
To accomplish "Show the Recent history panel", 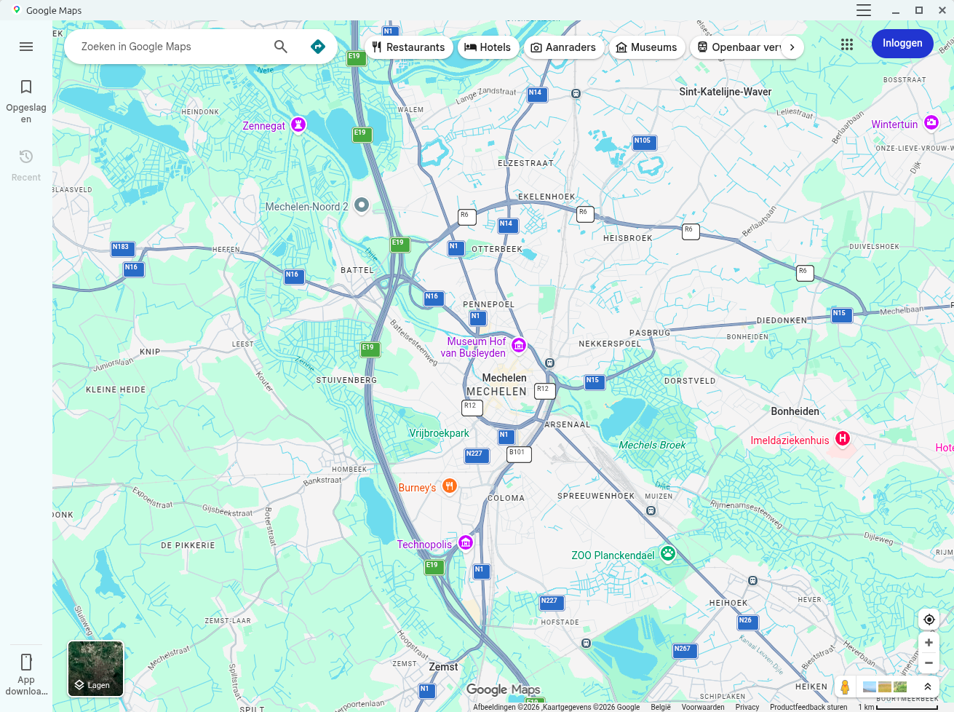I will 26,165.
